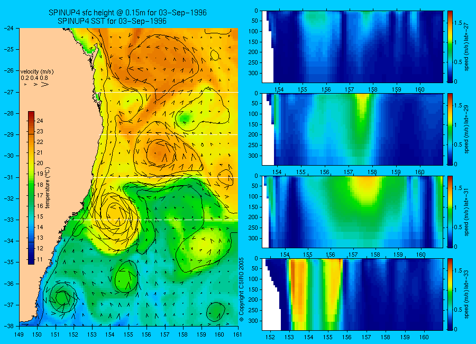Screen dimensions: 476x344
Task: Click the 0.2 0.4 0.8 velocity scale values
Action: click(34, 78)
